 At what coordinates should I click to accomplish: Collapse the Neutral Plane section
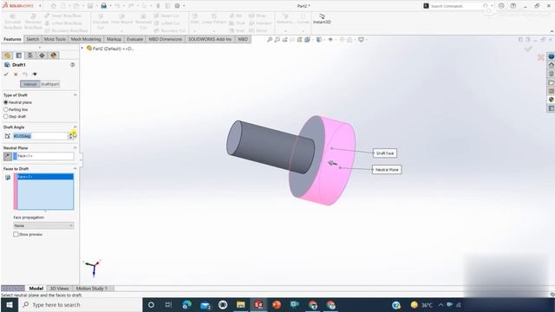[75, 147]
